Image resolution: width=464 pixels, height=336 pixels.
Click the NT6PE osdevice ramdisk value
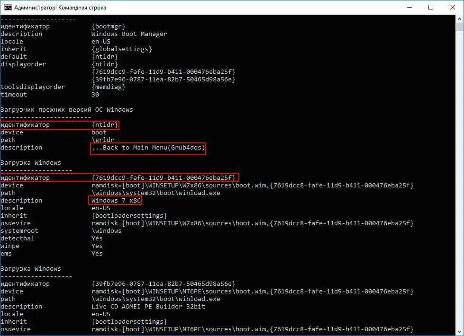(x=253, y=329)
